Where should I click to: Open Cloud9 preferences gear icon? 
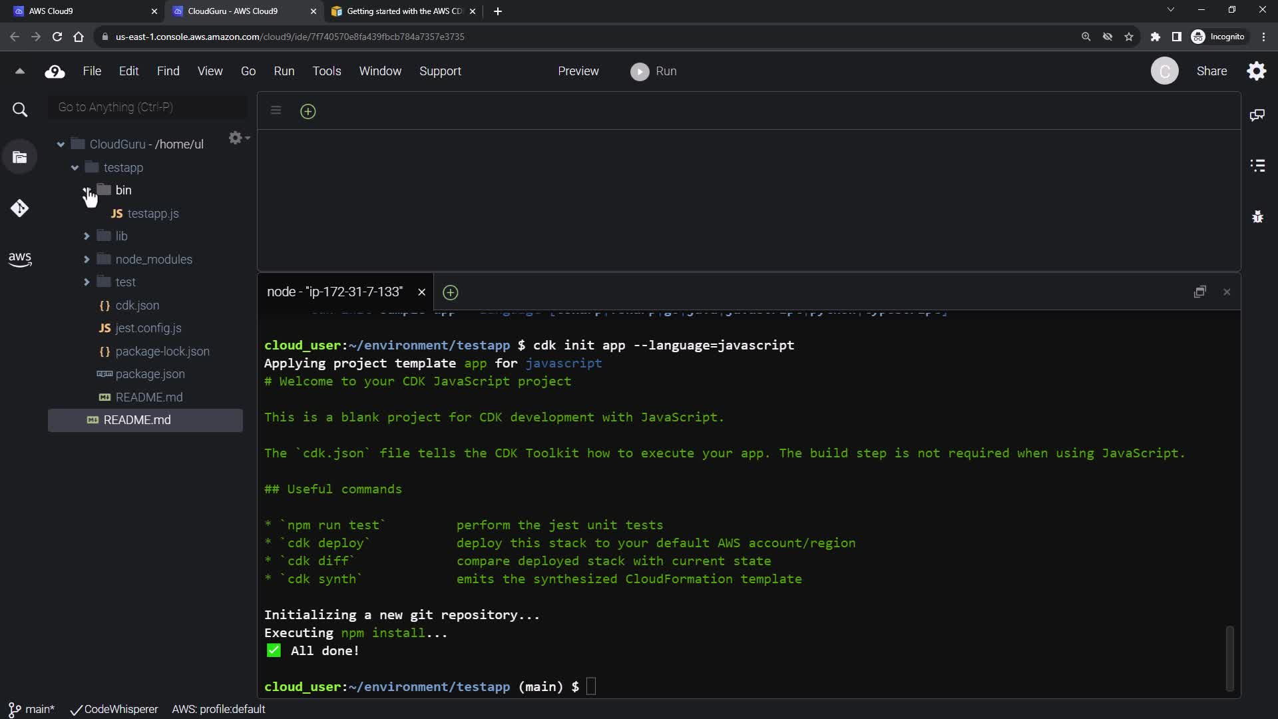(1256, 71)
